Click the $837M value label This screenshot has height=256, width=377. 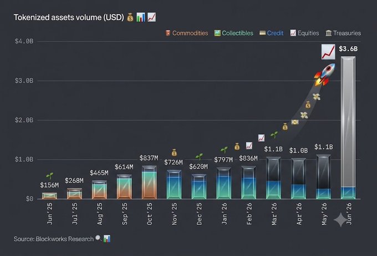[149, 158]
